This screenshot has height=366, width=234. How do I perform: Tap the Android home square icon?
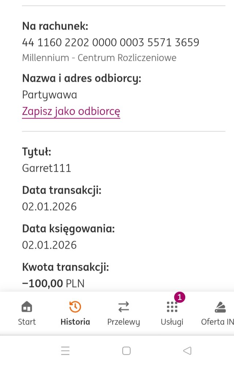[x=127, y=351]
